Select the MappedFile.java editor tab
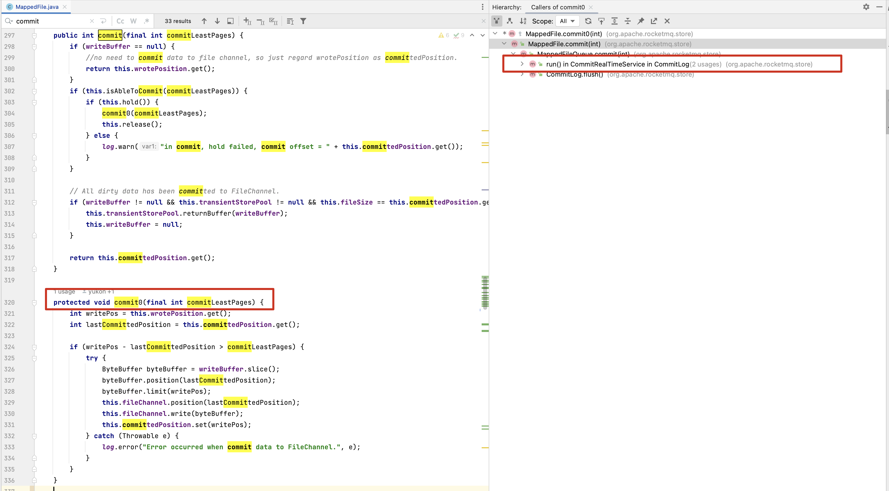 click(x=37, y=7)
